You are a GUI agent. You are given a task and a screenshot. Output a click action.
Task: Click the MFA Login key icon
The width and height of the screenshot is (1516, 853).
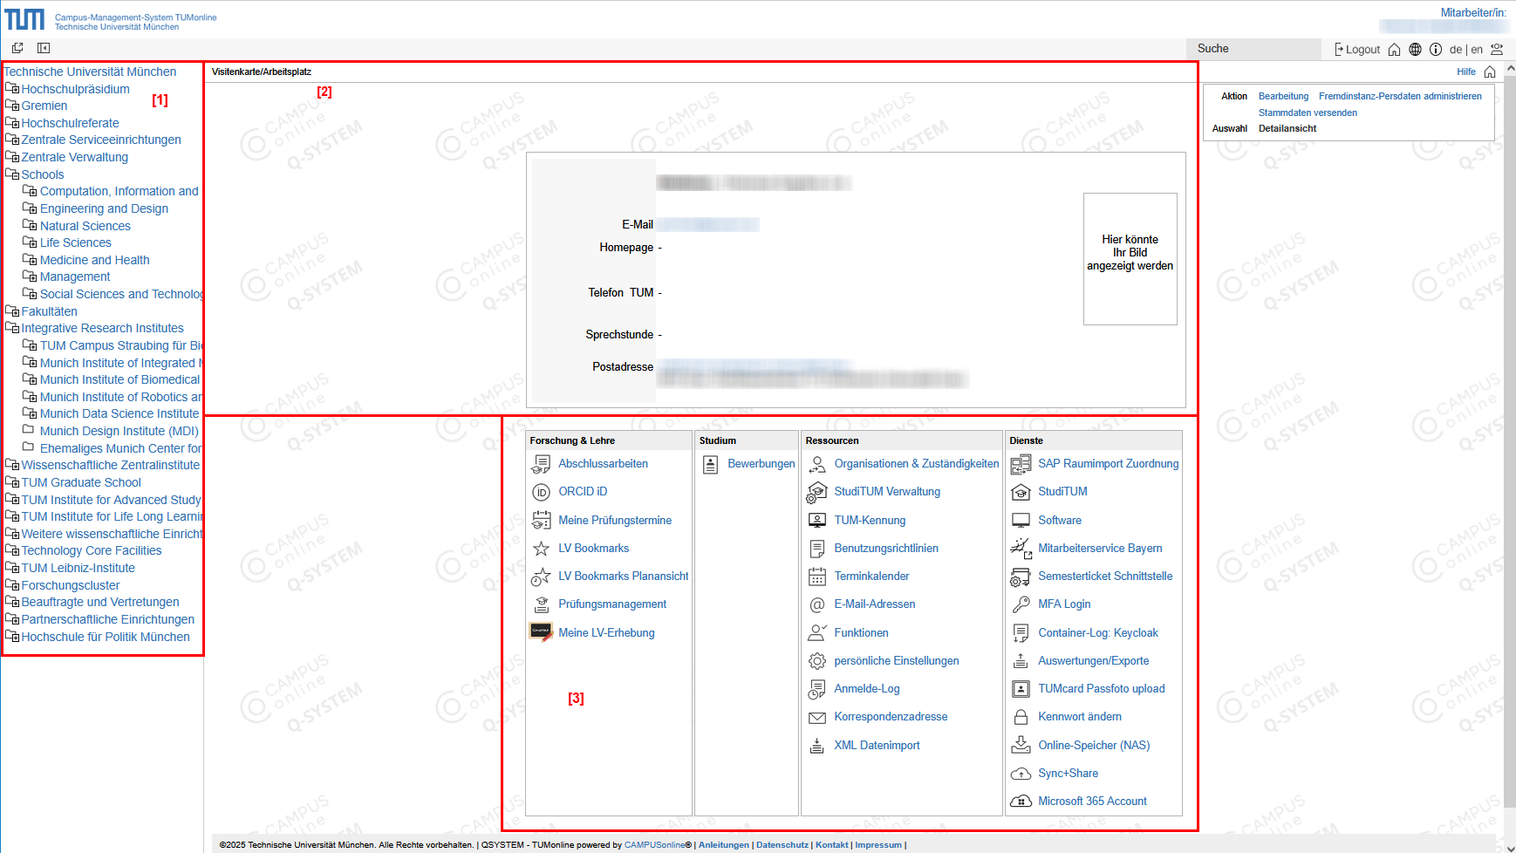tap(1021, 604)
